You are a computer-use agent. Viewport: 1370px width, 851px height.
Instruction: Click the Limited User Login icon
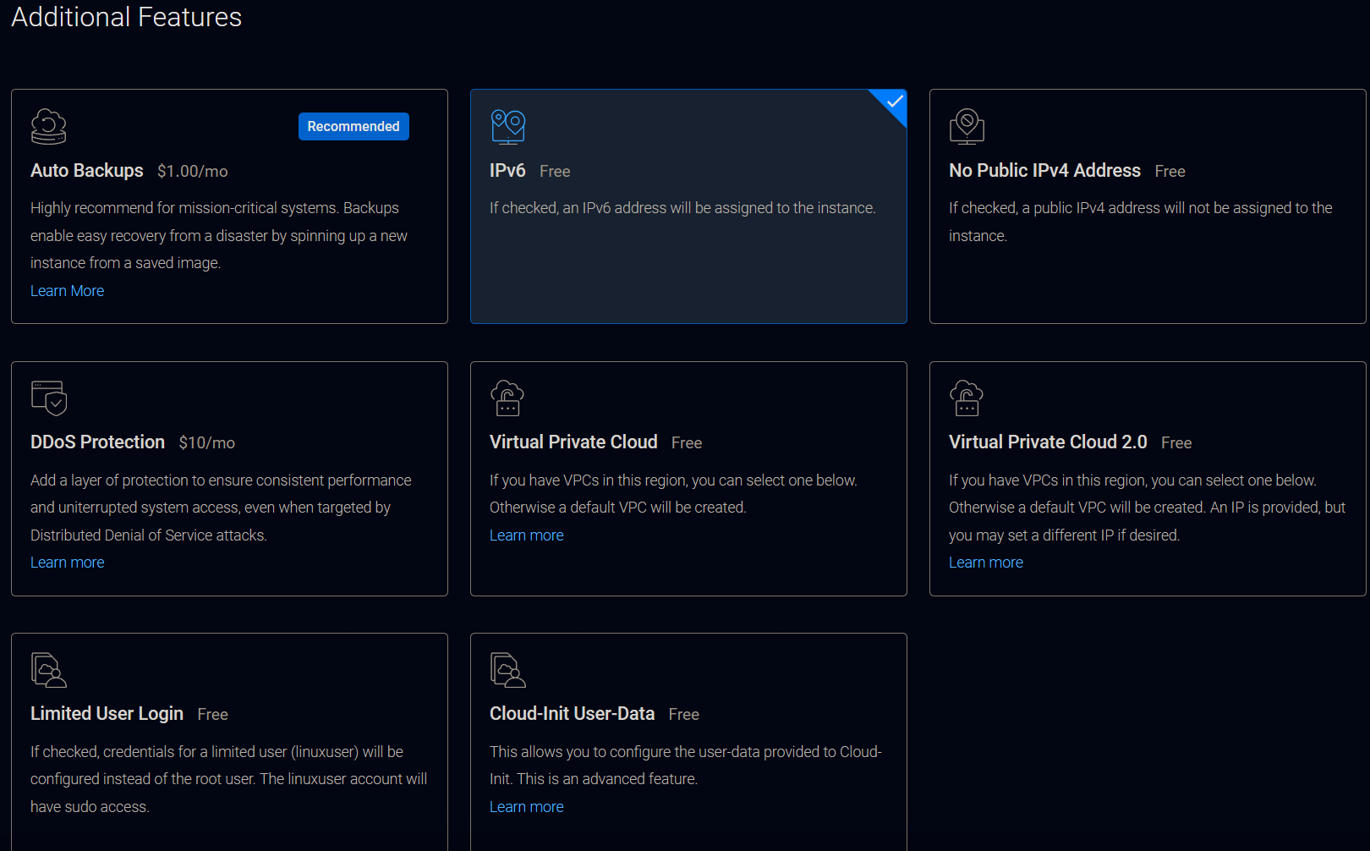pos(48,670)
